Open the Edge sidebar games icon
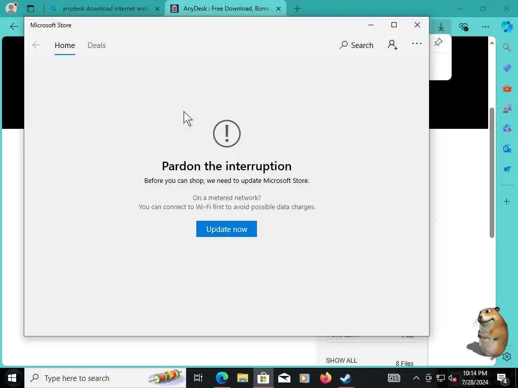 [x=507, y=109]
